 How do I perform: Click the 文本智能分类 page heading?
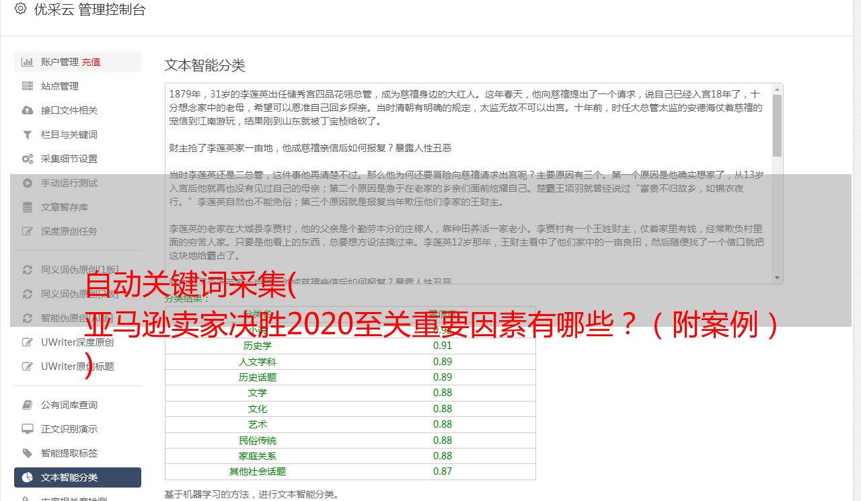pyautogui.click(x=205, y=65)
